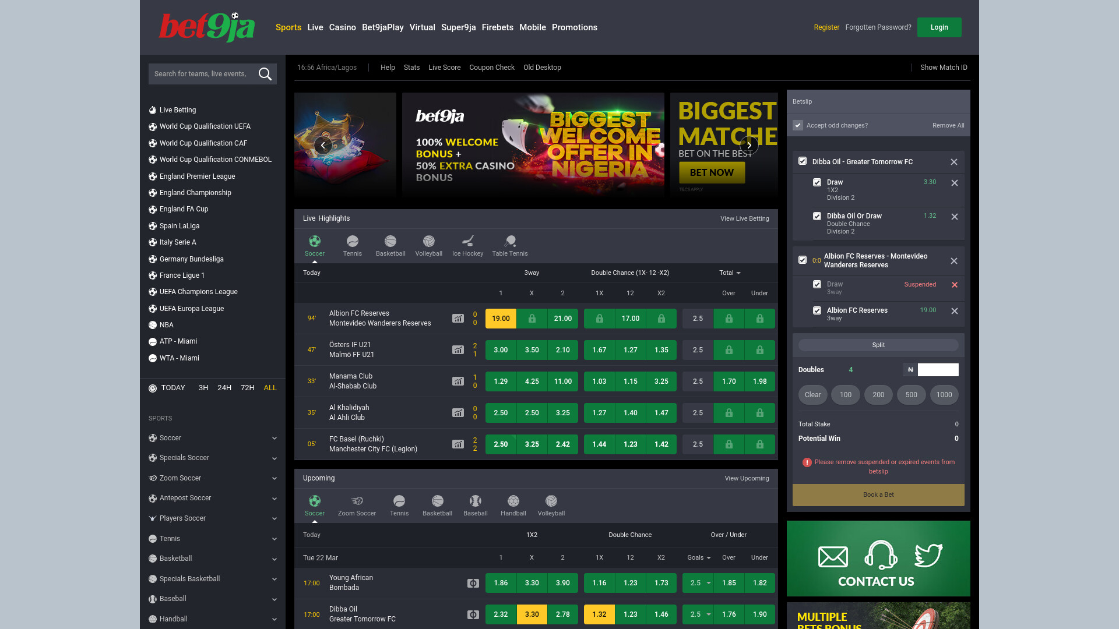Open stats icon for FC Basel (Ruchki) match
1119x629 pixels.
point(458,444)
